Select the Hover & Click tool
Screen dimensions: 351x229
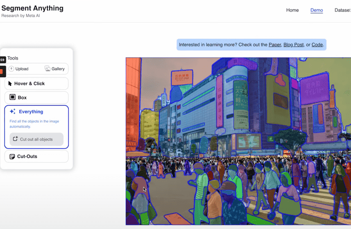(36, 83)
